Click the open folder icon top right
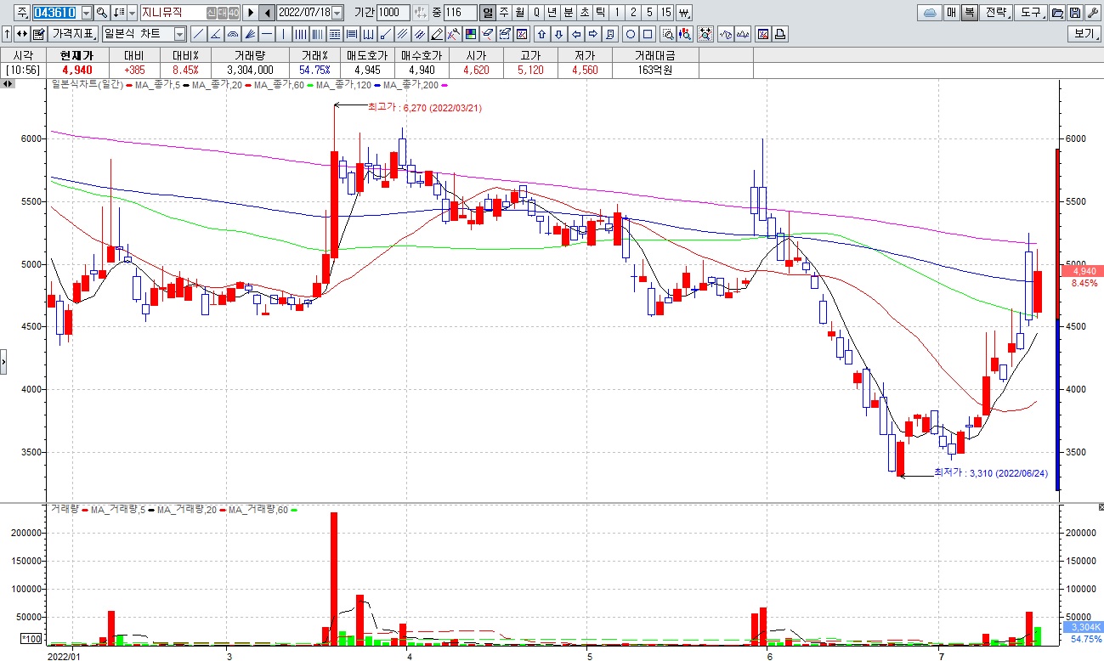This screenshot has width=1104, height=661. click(1057, 13)
